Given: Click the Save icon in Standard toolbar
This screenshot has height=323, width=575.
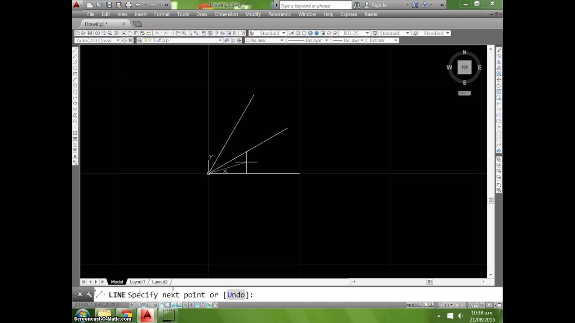Looking at the screenshot, I should tap(90, 33).
